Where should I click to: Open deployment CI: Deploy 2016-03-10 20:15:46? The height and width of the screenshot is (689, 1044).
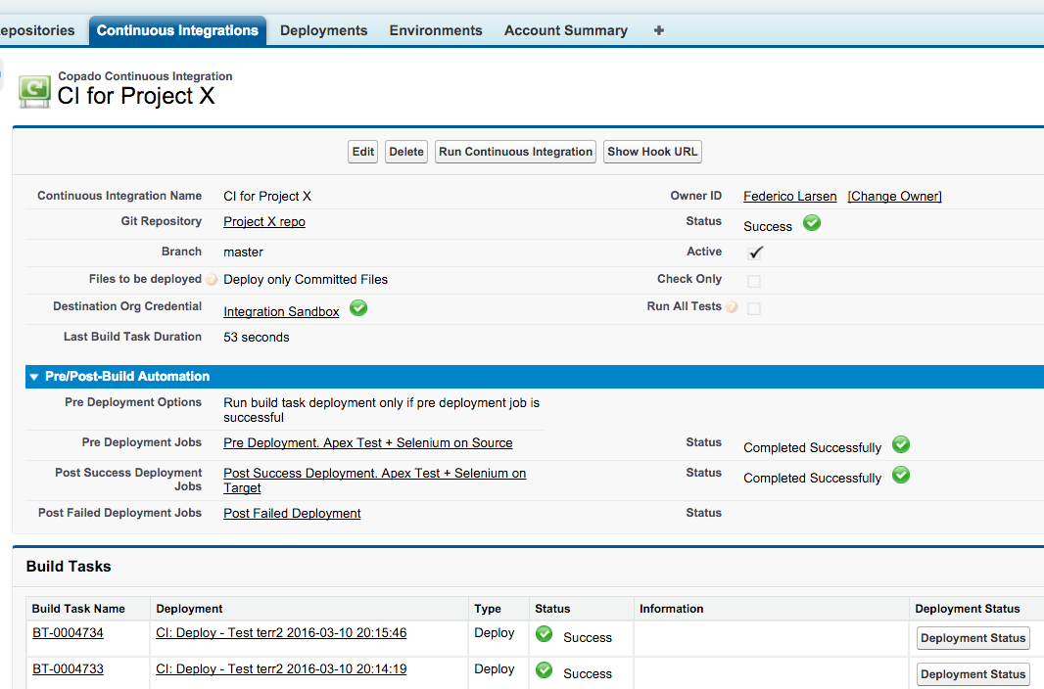(x=281, y=632)
